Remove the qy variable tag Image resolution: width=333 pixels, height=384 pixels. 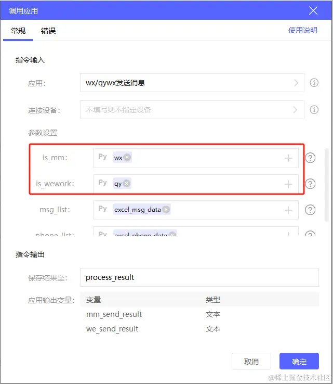[x=127, y=183]
